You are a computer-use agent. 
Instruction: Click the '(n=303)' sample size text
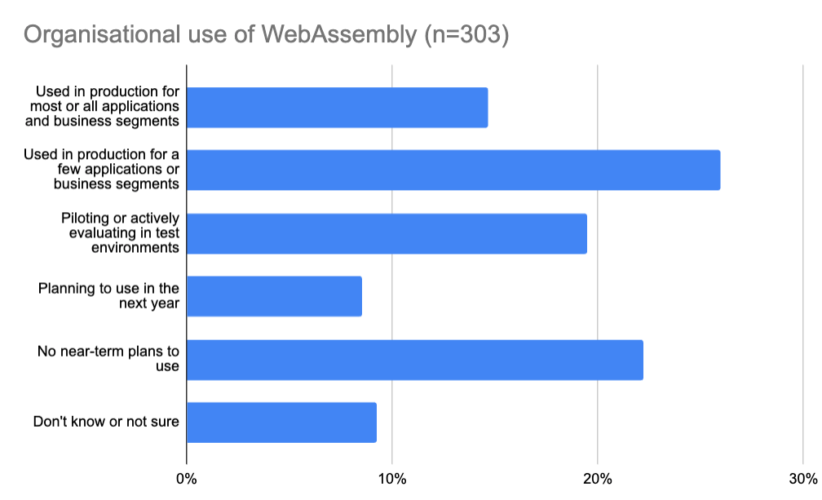(x=466, y=34)
